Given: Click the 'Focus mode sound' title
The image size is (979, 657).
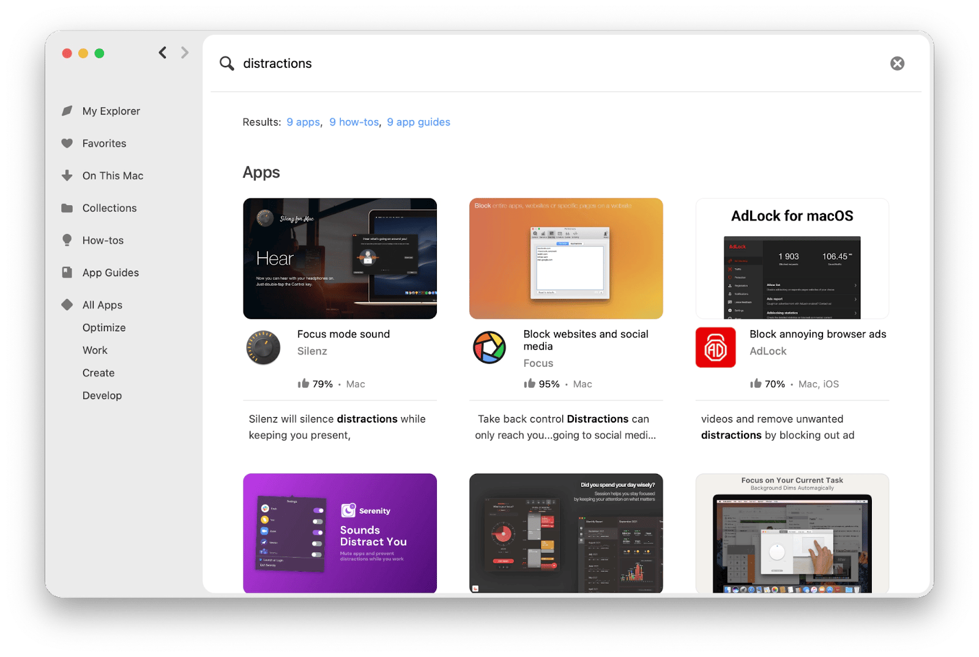Looking at the screenshot, I should pyautogui.click(x=343, y=334).
